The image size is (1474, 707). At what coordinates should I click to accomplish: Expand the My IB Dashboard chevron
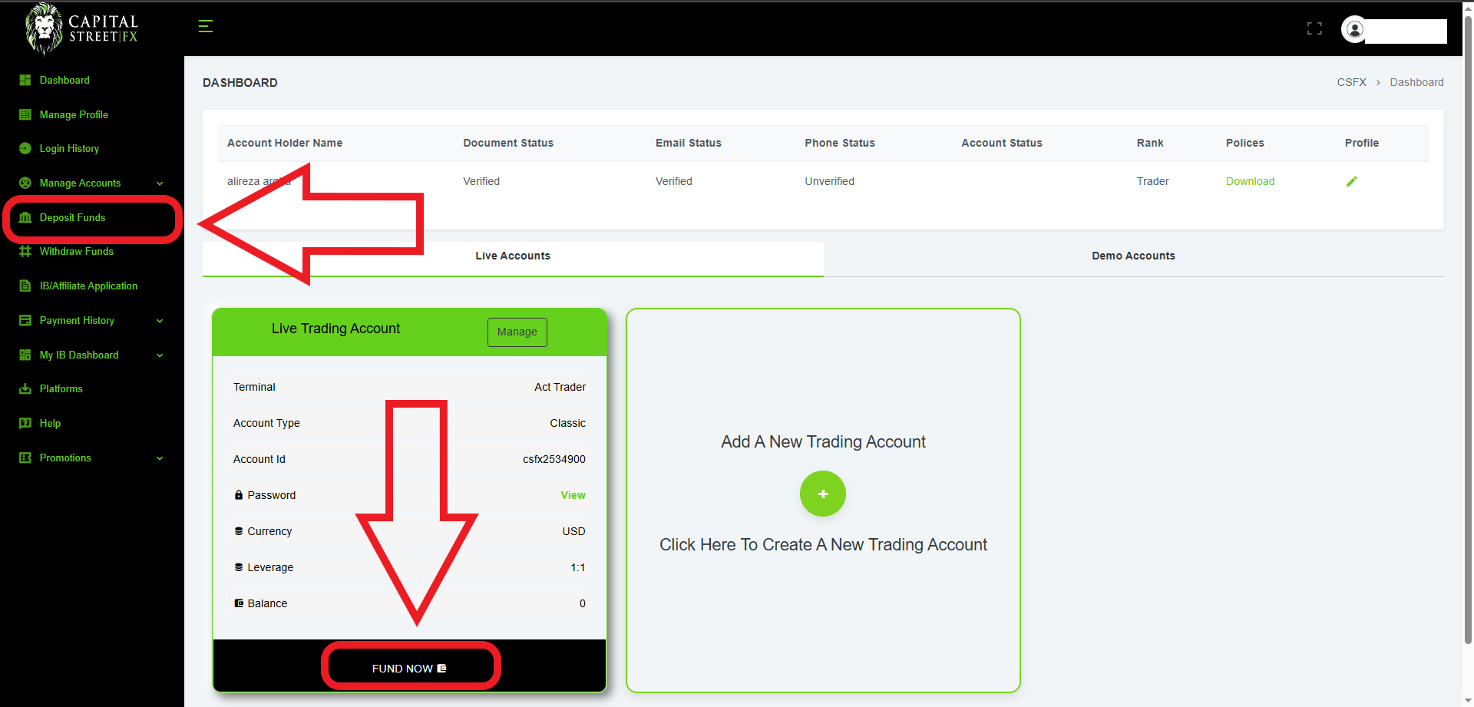(x=160, y=355)
